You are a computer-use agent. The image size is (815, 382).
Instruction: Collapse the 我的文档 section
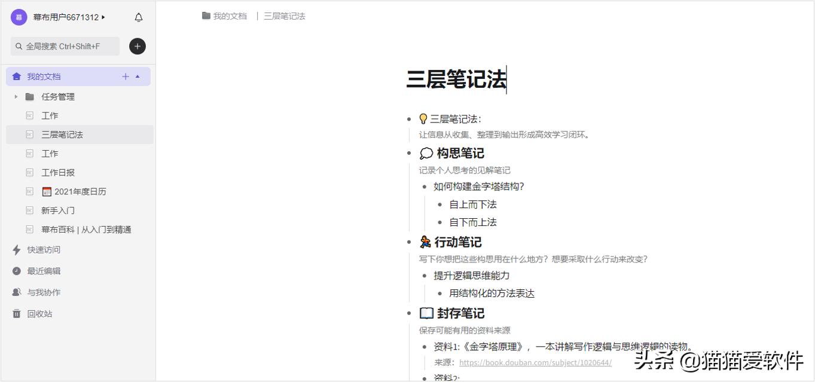pyautogui.click(x=137, y=76)
